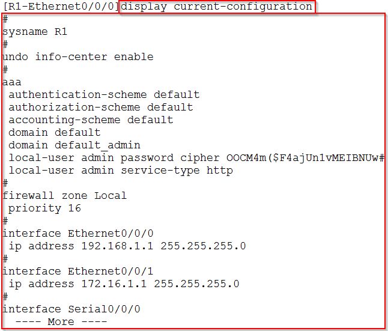
Task: Click the 'sysname R1' line
Action: [x=35, y=32]
